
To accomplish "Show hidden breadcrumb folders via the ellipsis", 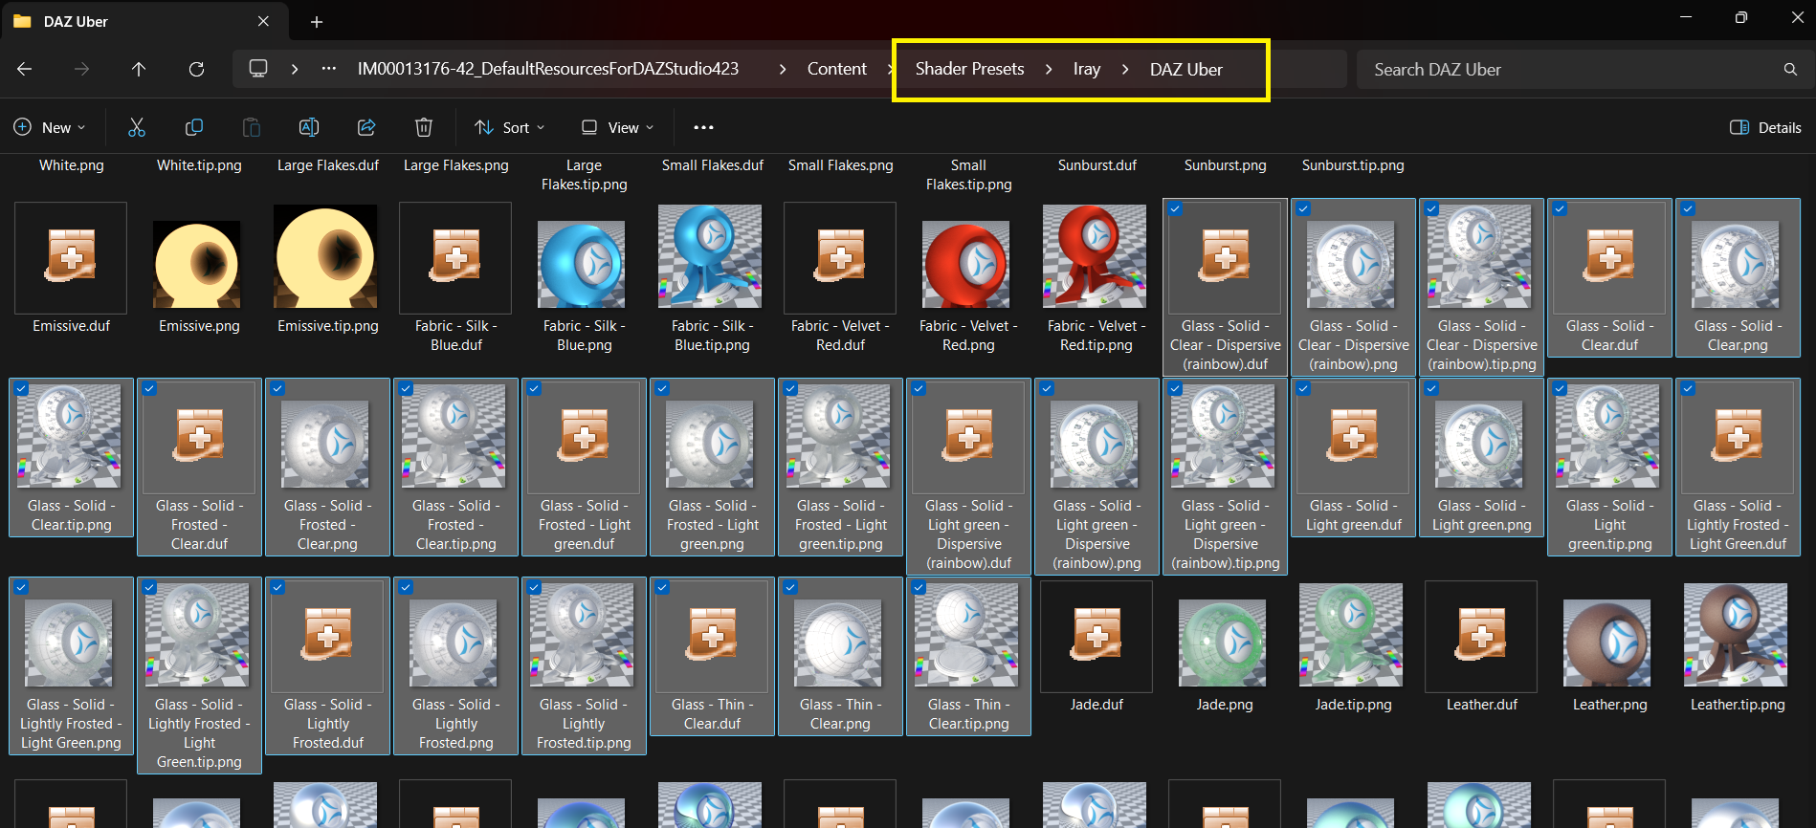I will (x=329, y=69).
